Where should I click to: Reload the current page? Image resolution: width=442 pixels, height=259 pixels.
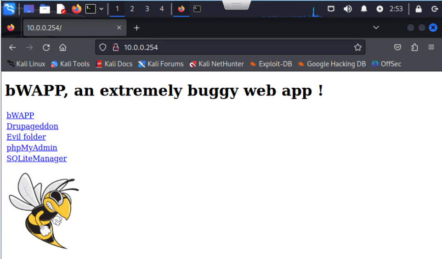46,48
